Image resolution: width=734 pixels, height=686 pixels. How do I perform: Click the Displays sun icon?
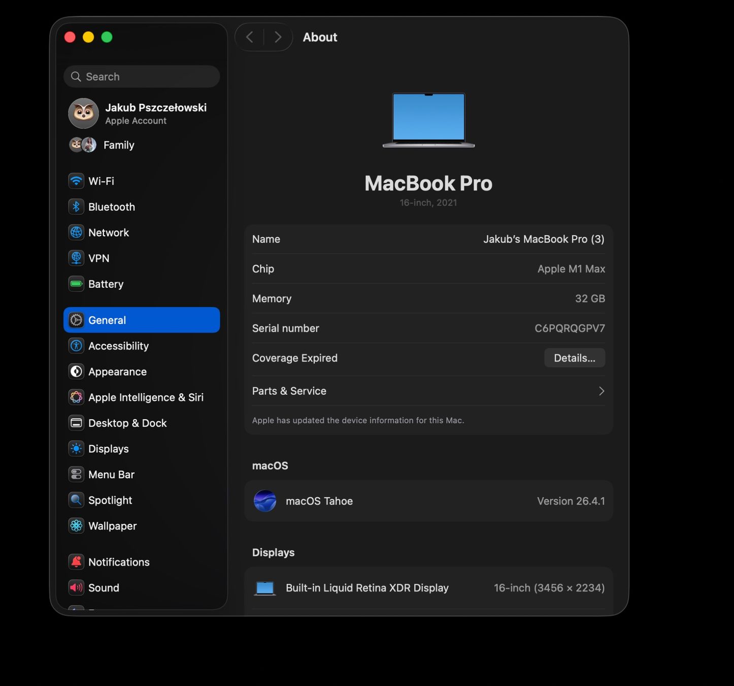76,449
